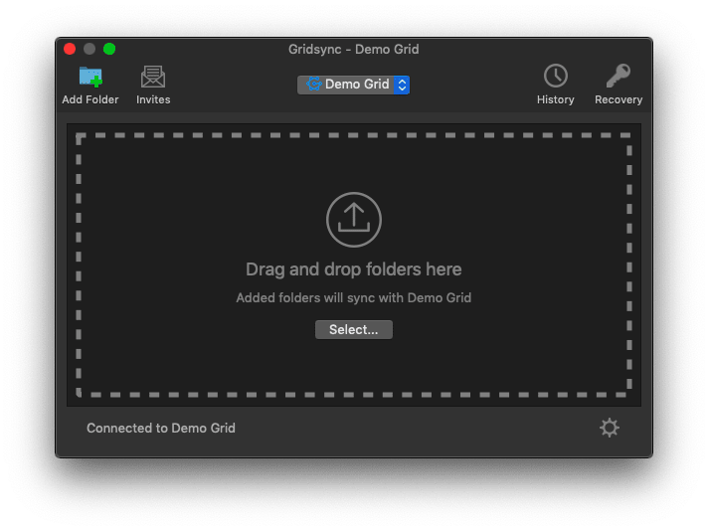Open the History clock icon
The height and width of the screenshot is (531, 708).
pos(556,76)
